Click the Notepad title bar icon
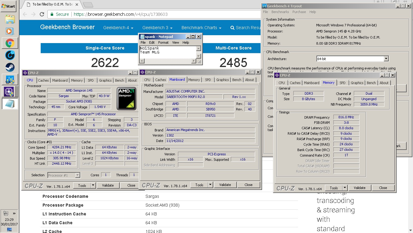This screenshot has width=413, height=233. (x=142, y=36)
